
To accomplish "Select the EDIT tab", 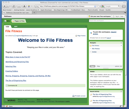I will pyautogui.click(x=16, y=26).
